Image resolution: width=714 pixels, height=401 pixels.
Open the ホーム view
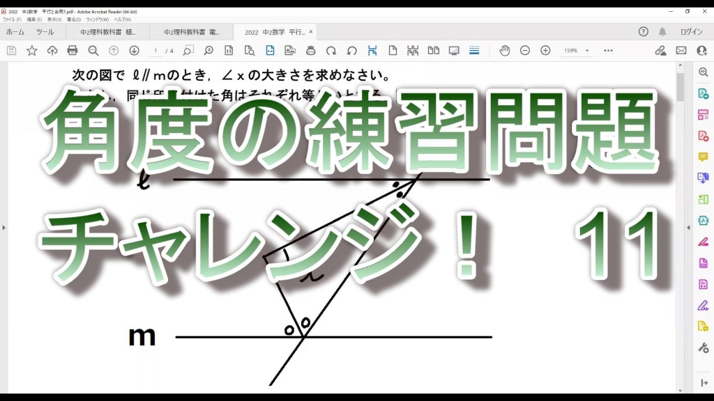[15, 32]
